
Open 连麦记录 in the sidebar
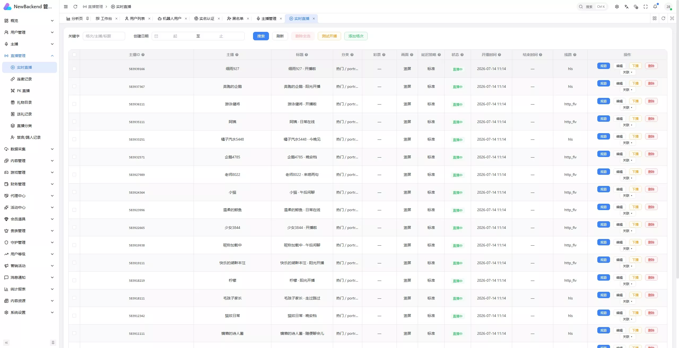(29, 79)
